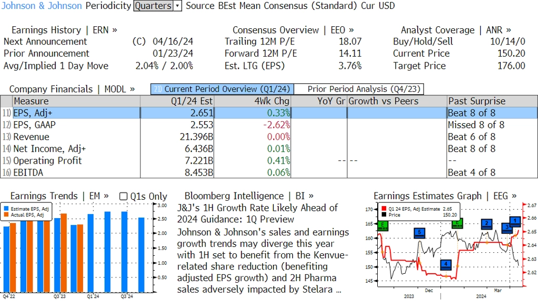Select the Operating Profit row
The image size is (538, 301).
point(269,160)
